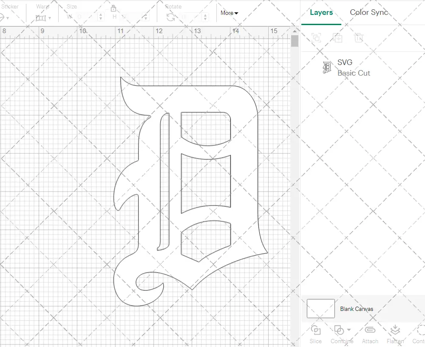Click the Height stepper arrows
Screen dimensions: 425x347
coord(145,17)
